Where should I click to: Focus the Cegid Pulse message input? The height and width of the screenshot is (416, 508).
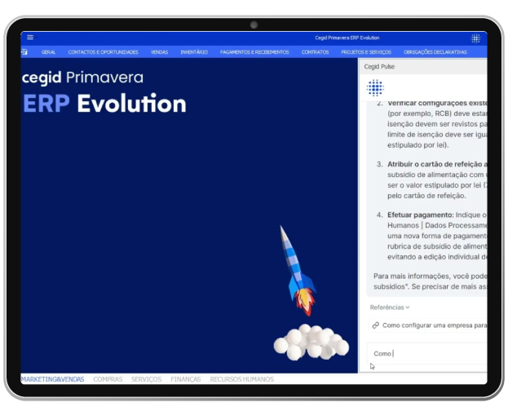[x=427, y=353]
